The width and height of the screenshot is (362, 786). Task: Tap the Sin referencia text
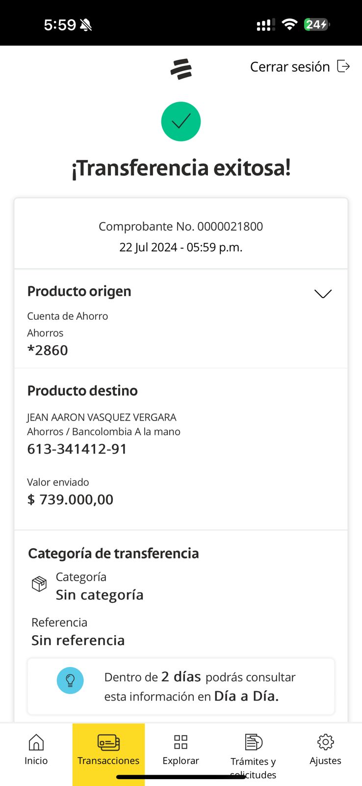[78, 640]
